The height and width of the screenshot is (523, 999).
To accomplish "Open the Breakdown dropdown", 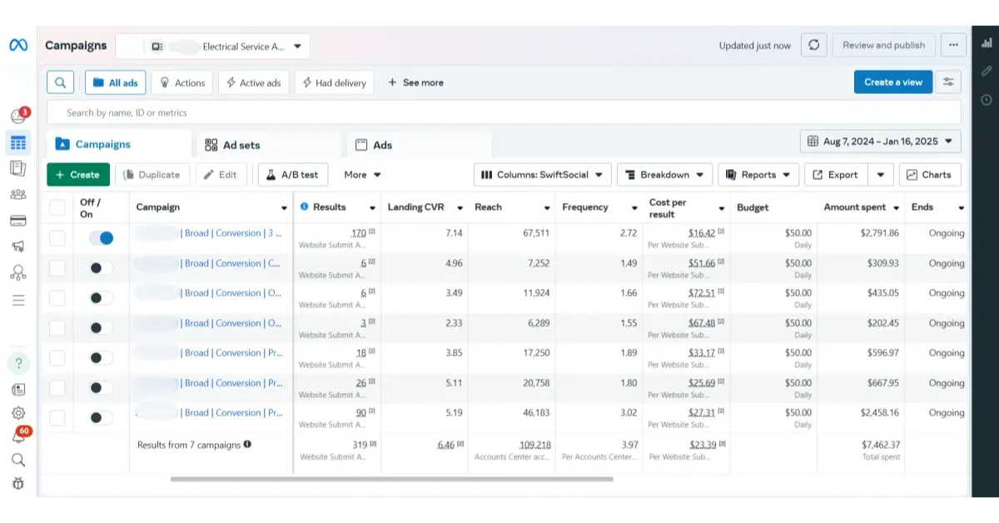I will [664, 175].
